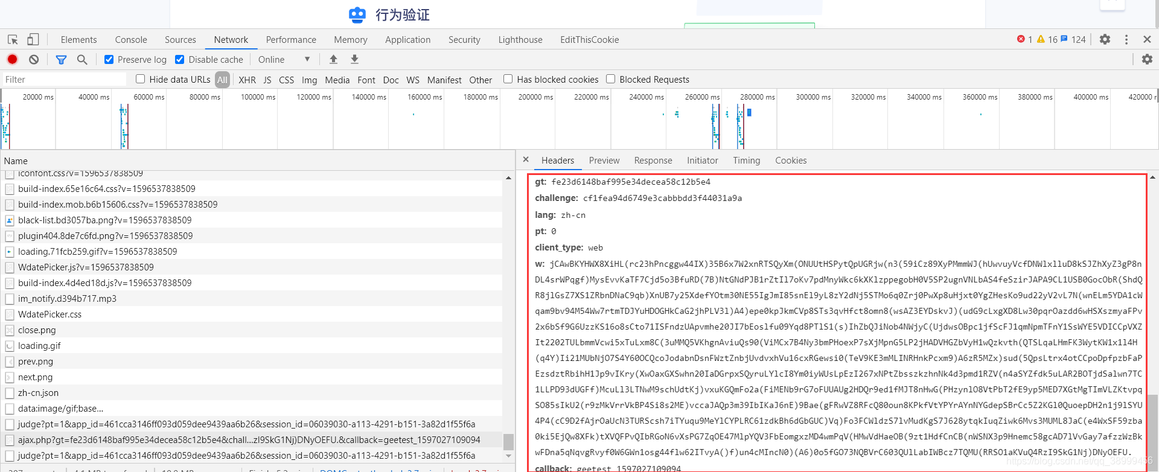Viewport: 1159px width, 472px height.
Task: Click the robot icon beside 行为验证
Action: [357, 14]
